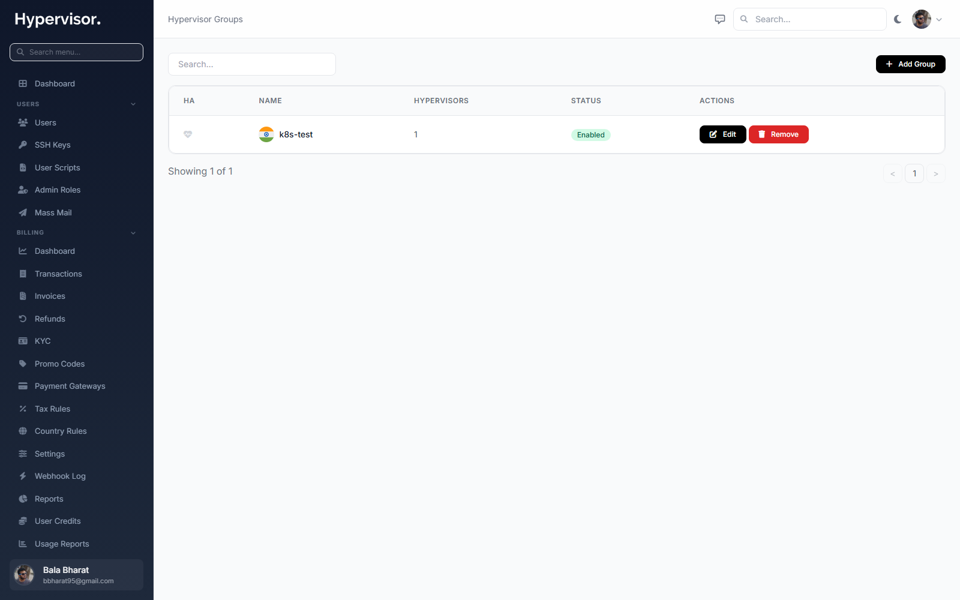
Task: Open Payment Gateways card icon
Action: (23, 386)
